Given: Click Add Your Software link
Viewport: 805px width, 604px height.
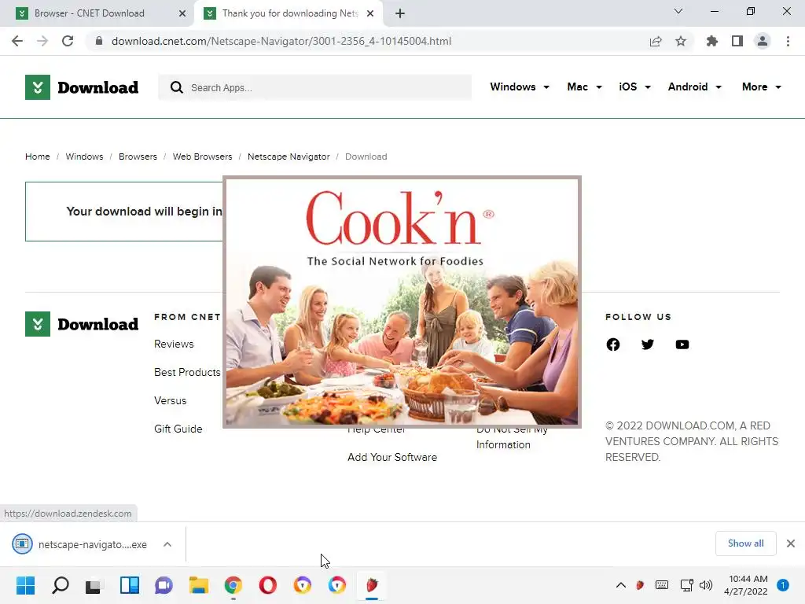Looking at the screenshot, I should tap(392, 457).
